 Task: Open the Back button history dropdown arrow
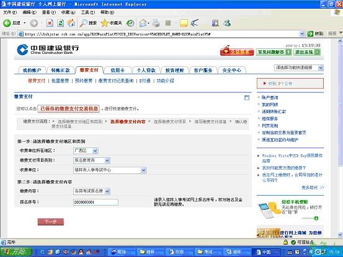(x=25, y=23)
